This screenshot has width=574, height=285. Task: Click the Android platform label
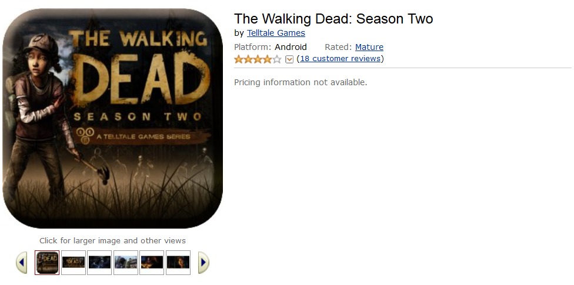click(291, 47)
